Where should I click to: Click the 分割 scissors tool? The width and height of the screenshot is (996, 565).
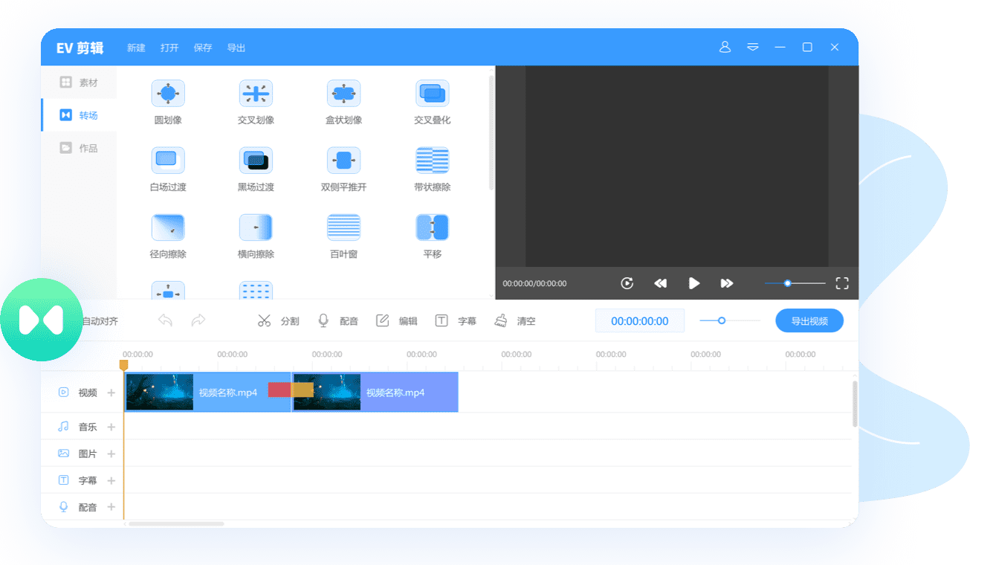265,321
